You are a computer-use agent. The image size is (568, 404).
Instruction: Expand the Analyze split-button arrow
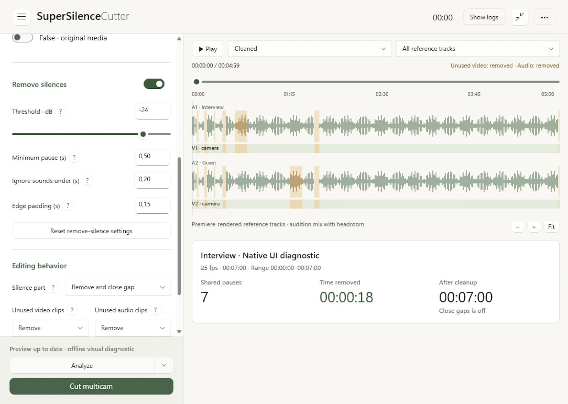[164, 366]
